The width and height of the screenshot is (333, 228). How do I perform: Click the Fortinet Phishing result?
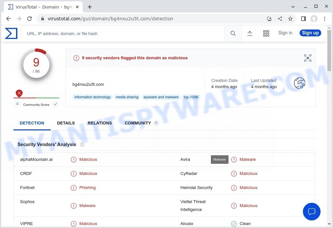[x=87, y=188]
